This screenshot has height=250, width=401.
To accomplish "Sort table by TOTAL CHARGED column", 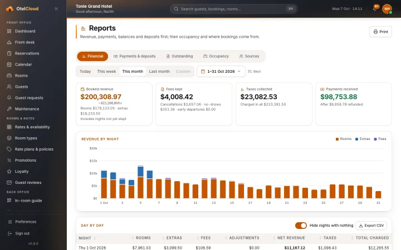I will point(370,238).
